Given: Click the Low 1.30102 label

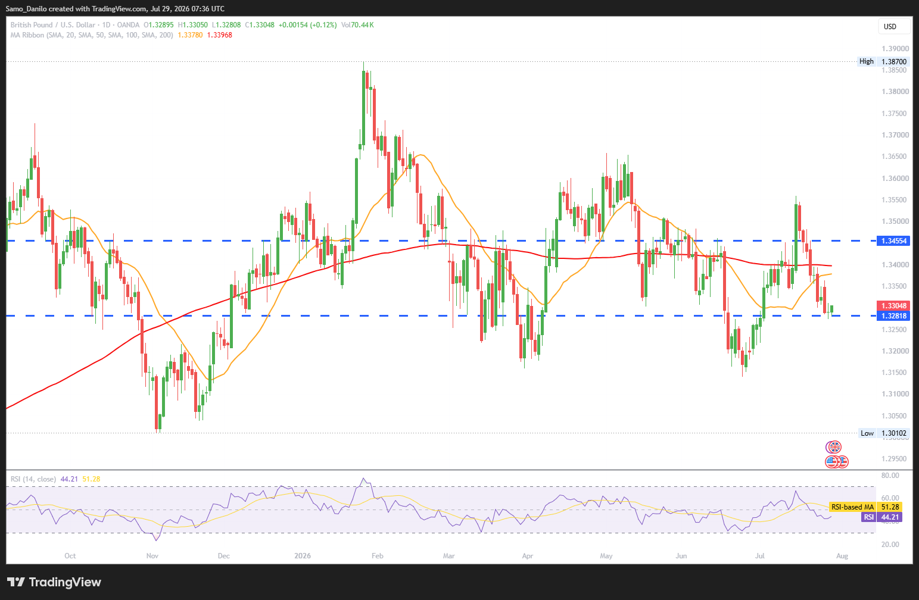Looking at the screenshot, I should click(x=884, y=433).
